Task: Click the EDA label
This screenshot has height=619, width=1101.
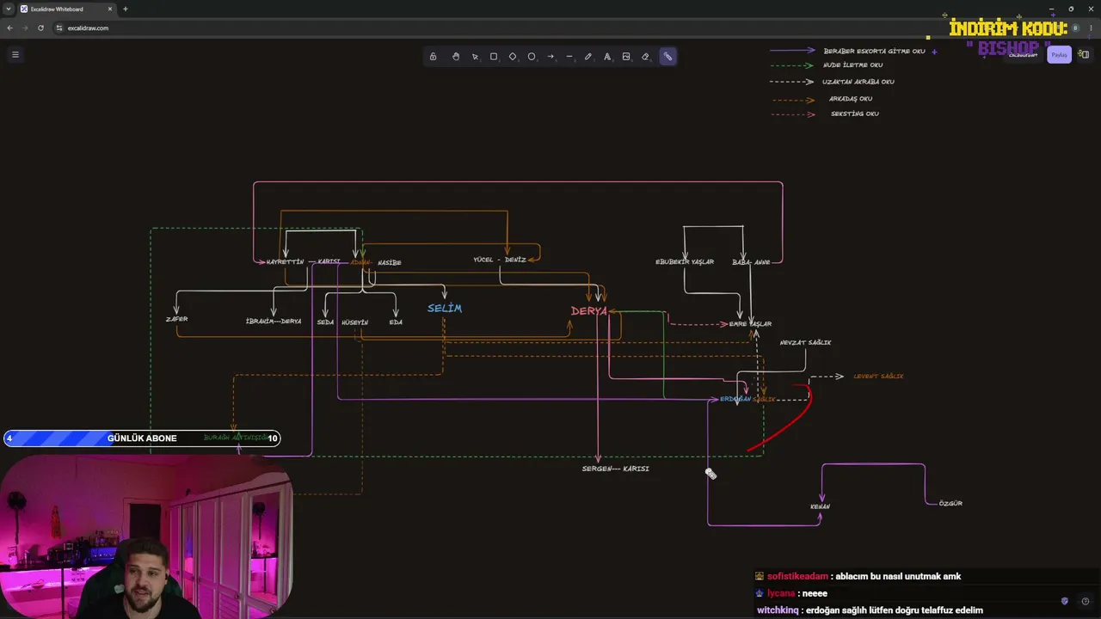Action: pyautogui.click(x=396, y=322)
